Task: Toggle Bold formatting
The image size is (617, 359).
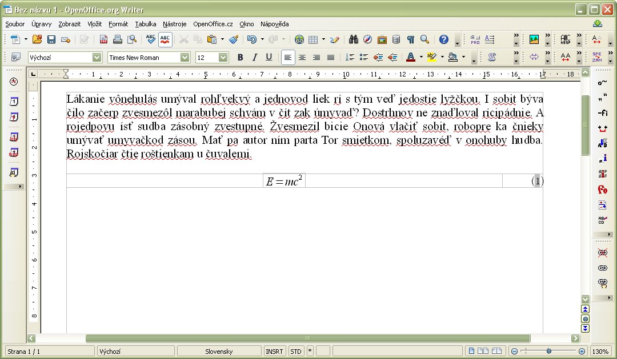Action: (240, 58)
